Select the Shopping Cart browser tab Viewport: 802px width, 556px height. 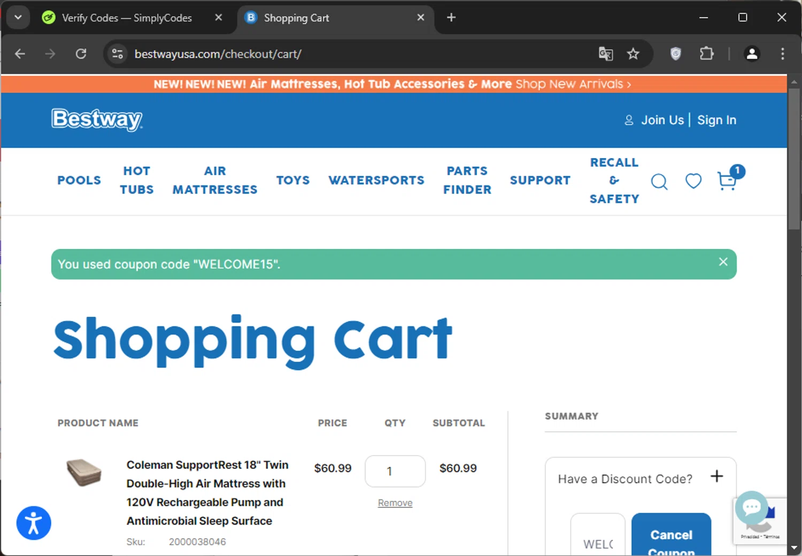click(x=336, y=18)
